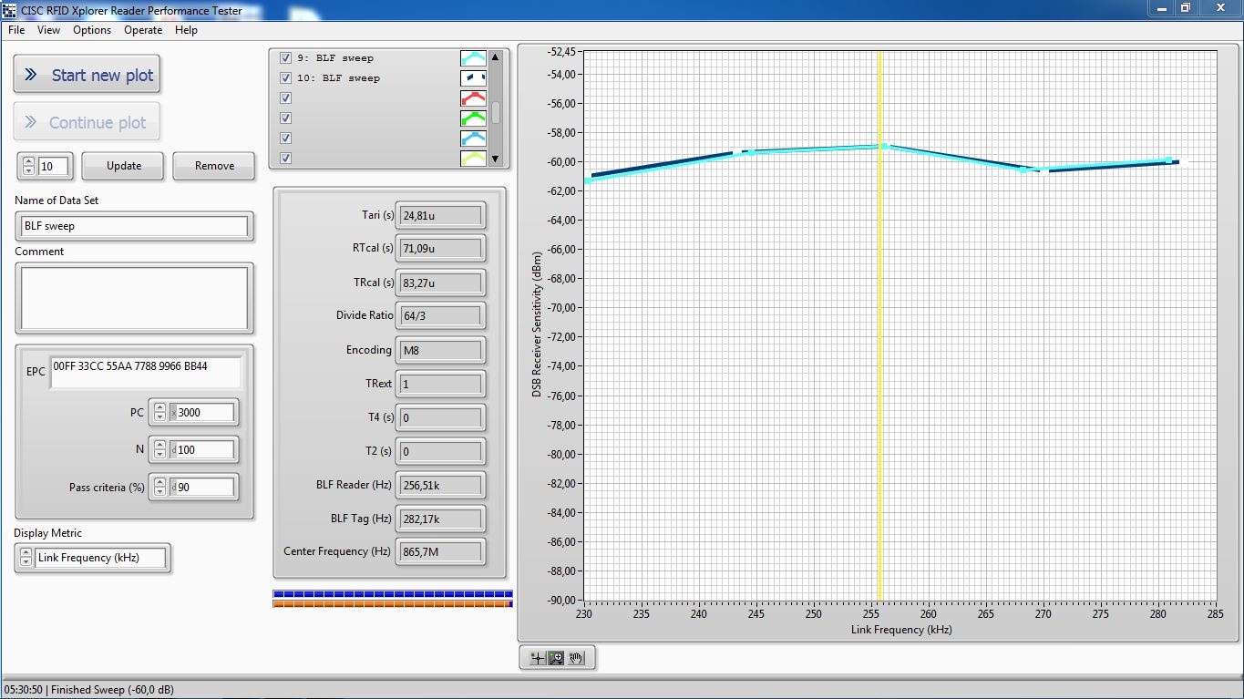This screenshot has height=699, width=1244.
Task: Select the crosshair cursor tool below graph
Action: pos(537,657)
